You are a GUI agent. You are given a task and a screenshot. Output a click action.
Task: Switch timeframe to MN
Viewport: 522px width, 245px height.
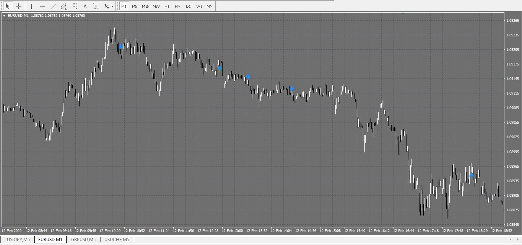tap(210, 6)
